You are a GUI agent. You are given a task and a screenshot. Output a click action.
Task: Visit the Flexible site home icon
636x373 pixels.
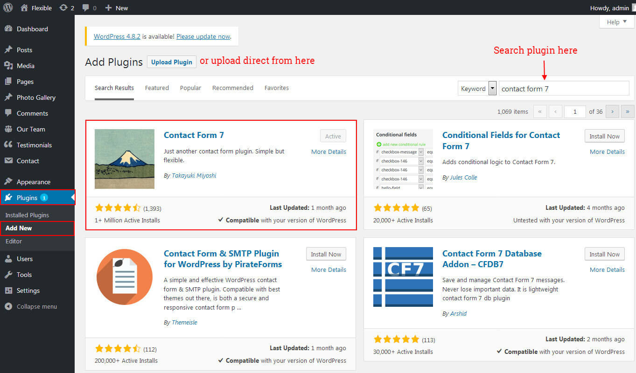pyautogui.click(x=24, y=8)
